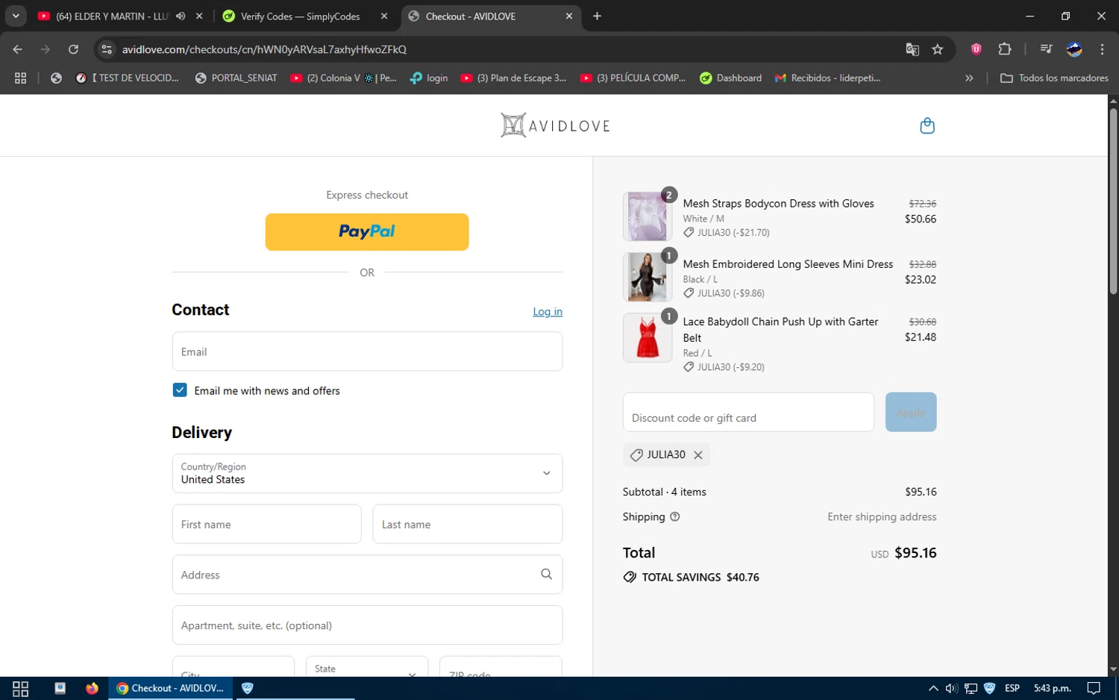Click the Log in link
The width and height of the screenshot is (1119, 700).
click(x=548, y=312)
